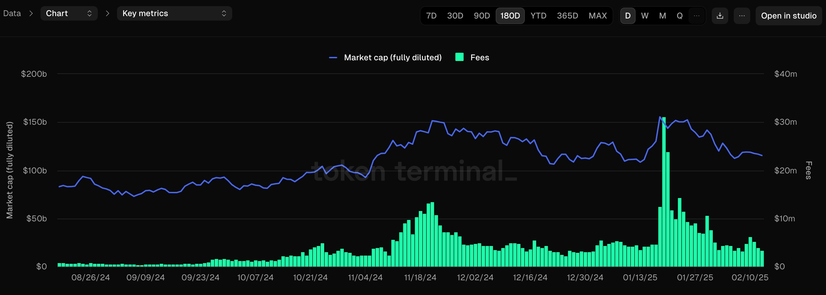Toggle the Fees legend square
The height and width of the screenshot is (295, 826).
click(459, 57)
